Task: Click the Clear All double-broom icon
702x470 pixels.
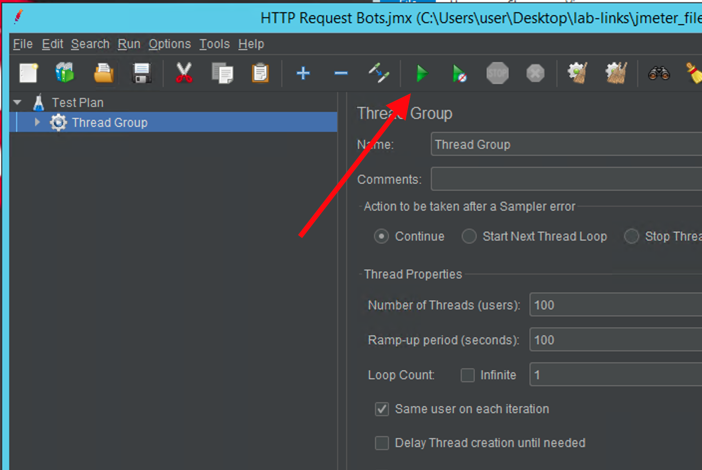Action: click(x=616, y=73)
